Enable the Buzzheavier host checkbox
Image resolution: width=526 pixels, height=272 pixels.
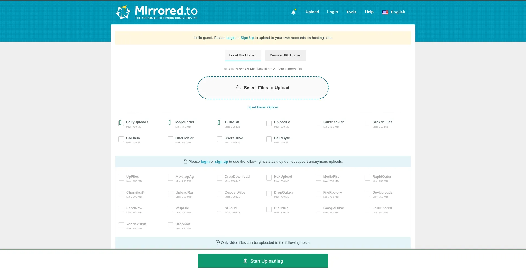(318, 123)
